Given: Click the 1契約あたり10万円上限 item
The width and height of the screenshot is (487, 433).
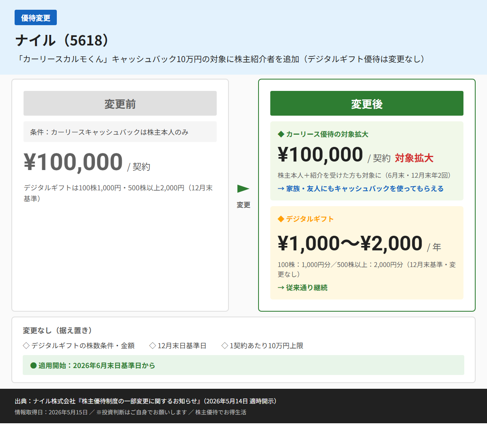Looking at the screenshot, I should [267, 346].
